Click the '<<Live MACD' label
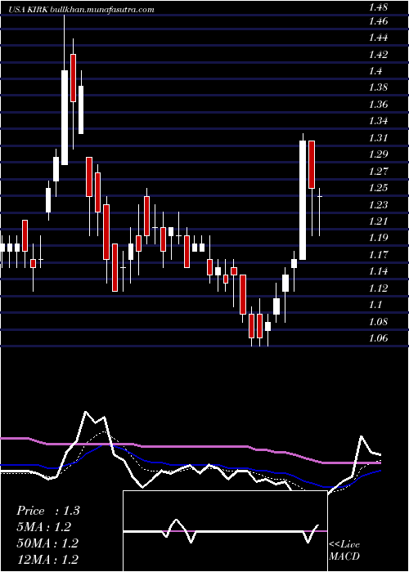Image resolution: width=409 pixels, height=572 pixels. coord(344,551)
